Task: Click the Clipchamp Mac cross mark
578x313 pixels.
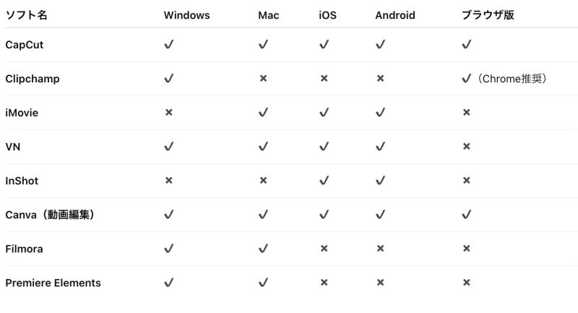Action: pyautogui.click(x=263, y=78)
